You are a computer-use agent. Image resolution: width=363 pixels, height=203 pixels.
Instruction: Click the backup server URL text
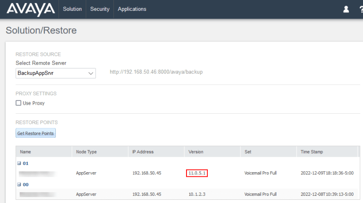pos(156,72)
